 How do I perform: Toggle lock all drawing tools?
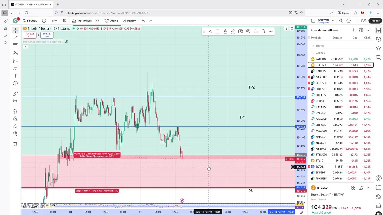click(15, 126)
